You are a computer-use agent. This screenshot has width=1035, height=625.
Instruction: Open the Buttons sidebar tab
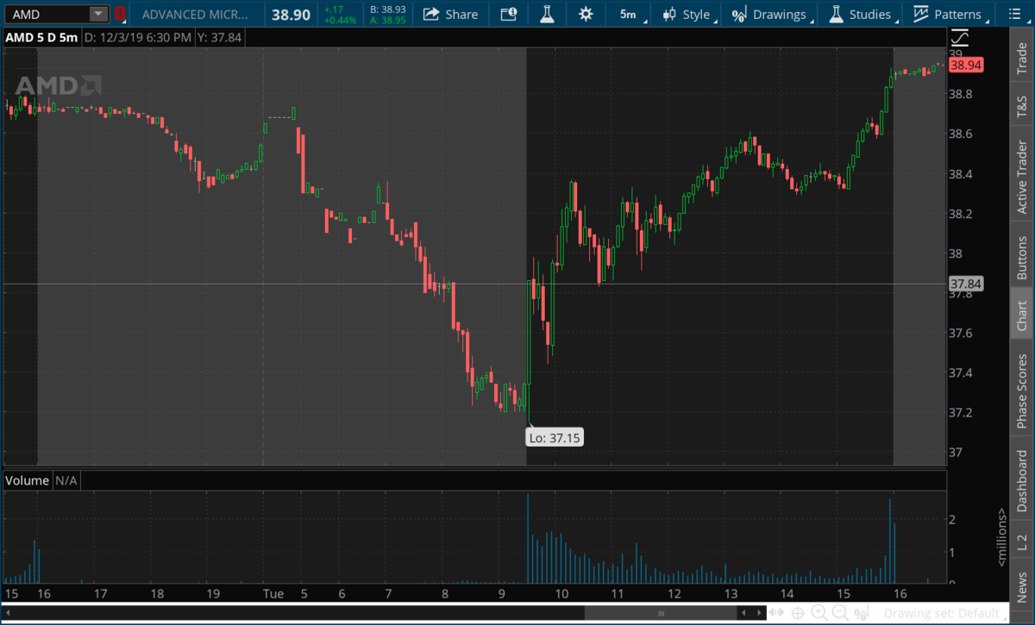(1022, 258)
